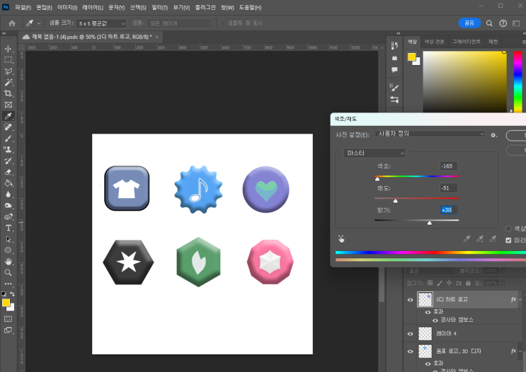Click the 공유 share button

tap(469, 23)
